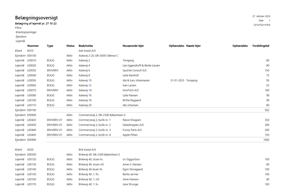Click client name 'Birk Invest A/S'
Image resolution: width=286 pixels, height=187 pixels.
(x=87, y=149)
